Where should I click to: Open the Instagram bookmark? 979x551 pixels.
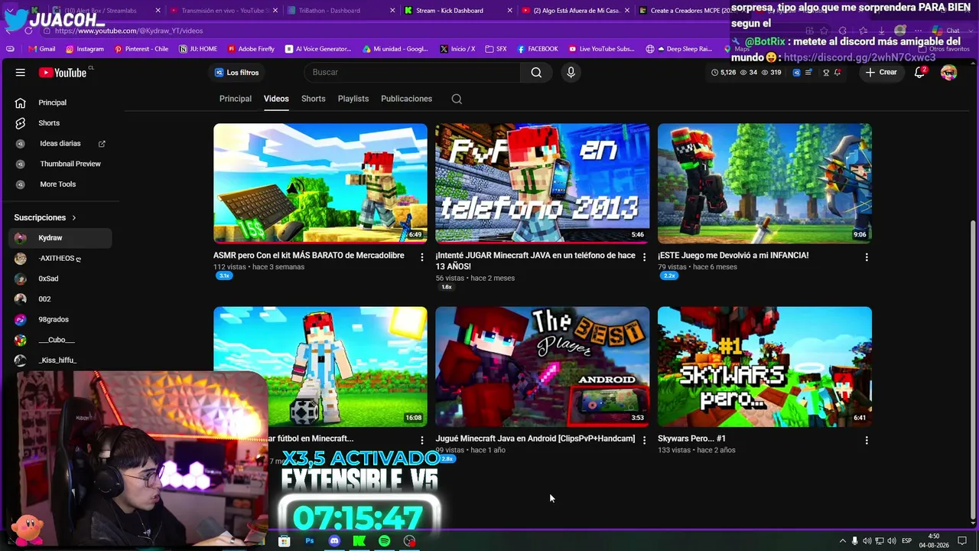click(x=84, y=49)
